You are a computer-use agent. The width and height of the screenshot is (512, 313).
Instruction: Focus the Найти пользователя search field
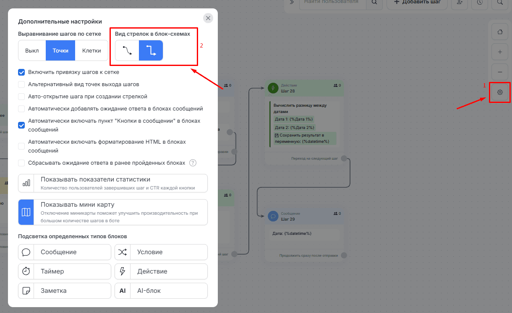[332, 2]
